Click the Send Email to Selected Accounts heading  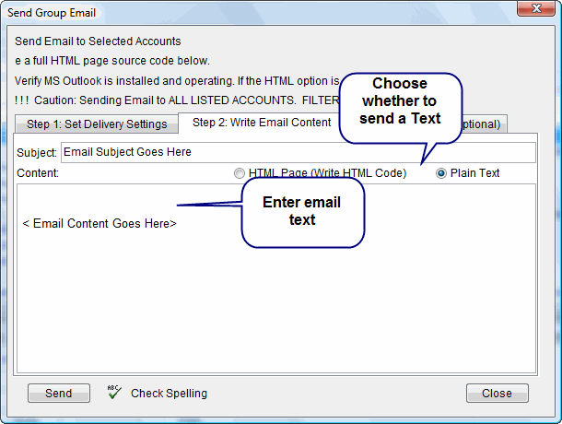point(98,41)
